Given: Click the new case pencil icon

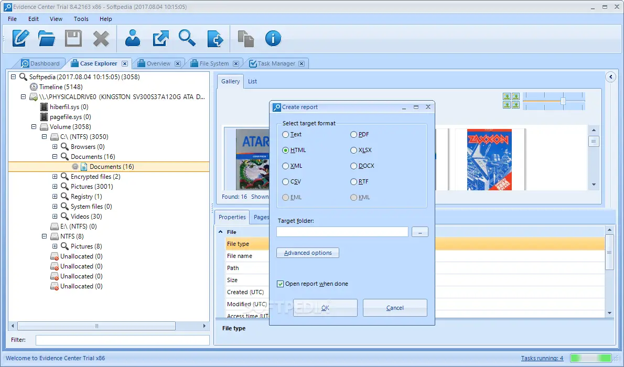Looking at the screenshot, I should (20, 39).
